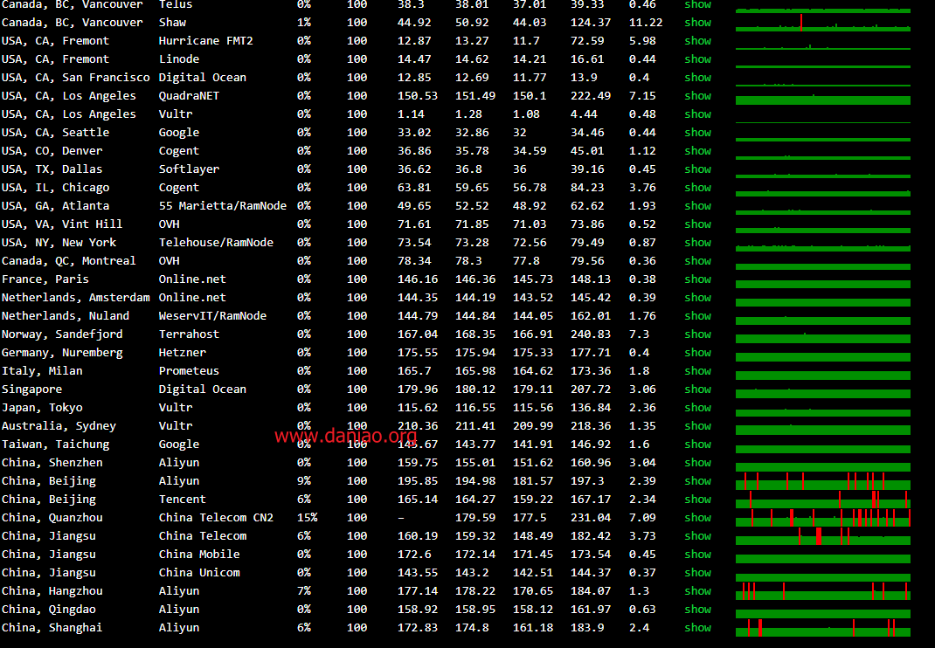Click the latency graph for Beijing Aliyun
935x648 pixels.
point(823,481)
